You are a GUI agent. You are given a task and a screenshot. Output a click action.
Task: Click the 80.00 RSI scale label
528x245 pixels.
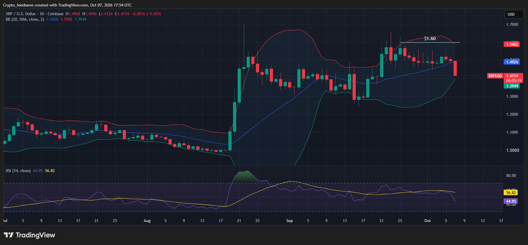(x=511, y=176)
